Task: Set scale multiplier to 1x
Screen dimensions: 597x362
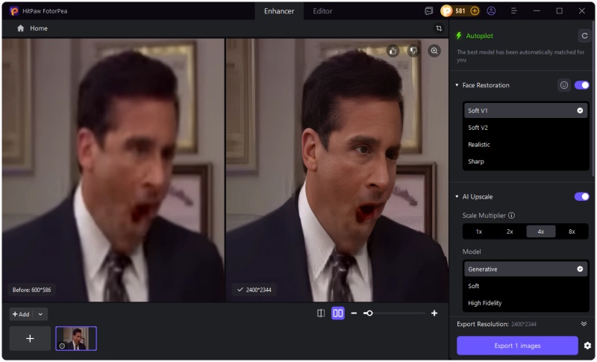Action: tap(478, 231)
